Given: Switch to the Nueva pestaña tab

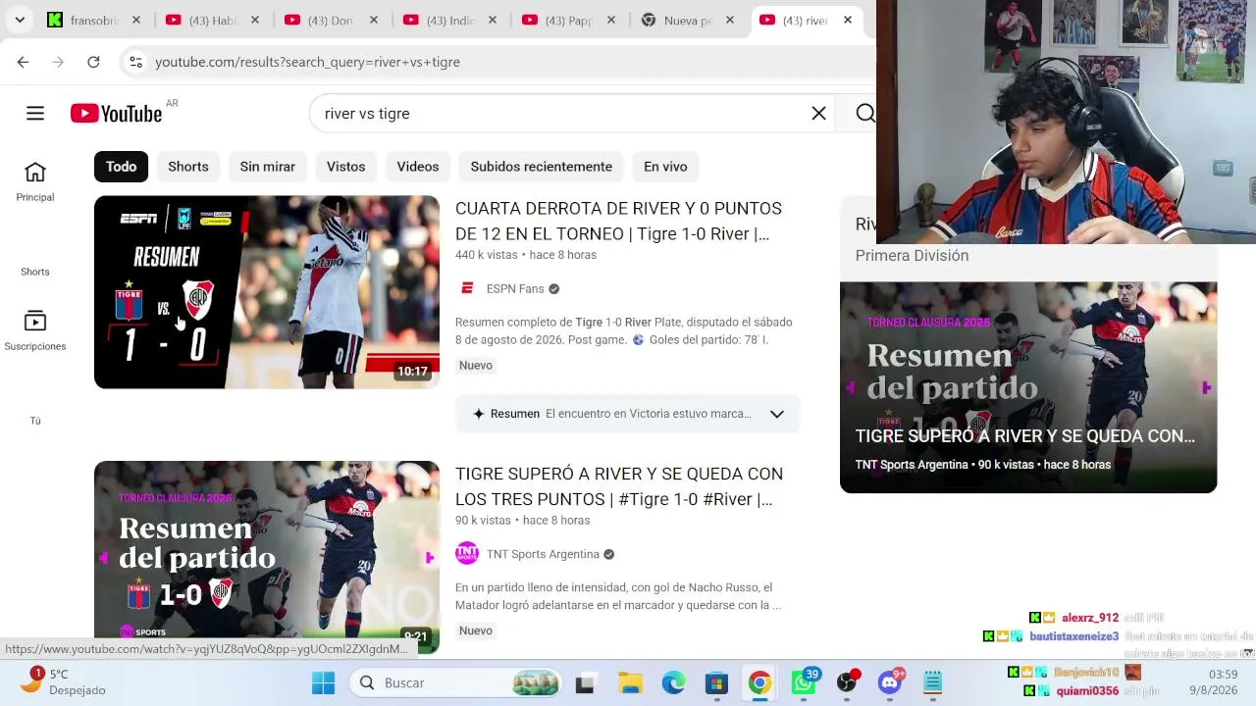Looking at the screenshot, I should coord(677,20).
